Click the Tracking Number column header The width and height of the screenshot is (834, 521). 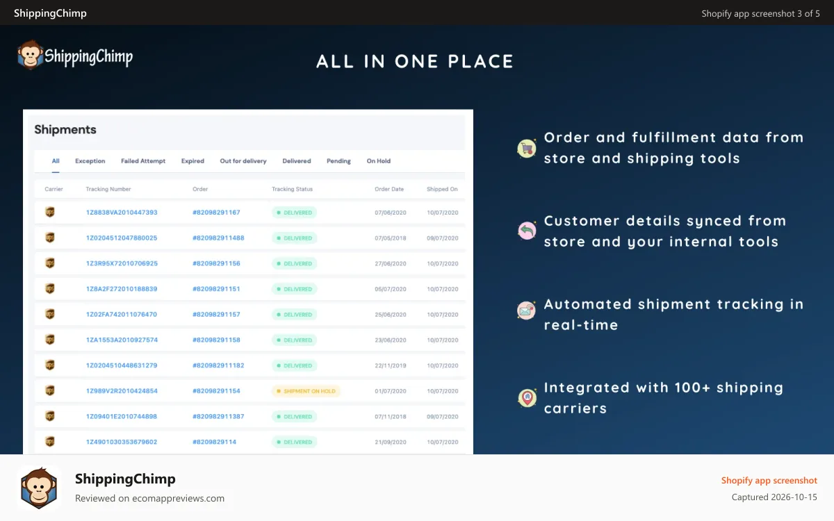[108, 189]
